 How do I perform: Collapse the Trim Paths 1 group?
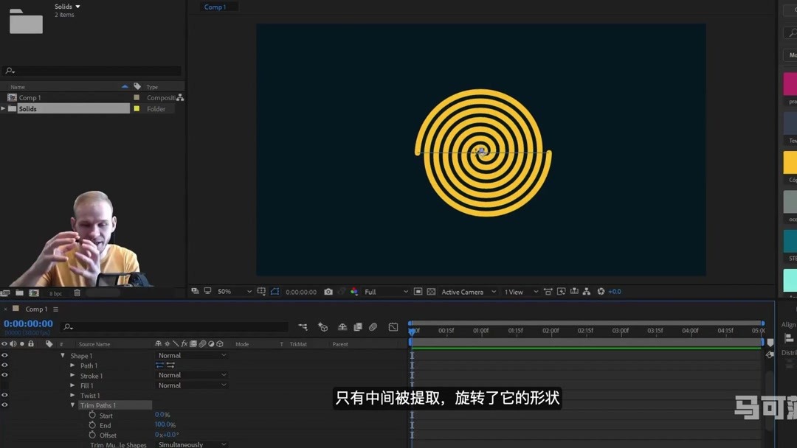(x=72, y=405)
